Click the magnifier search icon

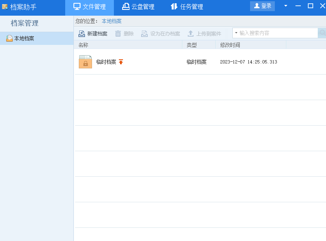[x=322, y=33]
